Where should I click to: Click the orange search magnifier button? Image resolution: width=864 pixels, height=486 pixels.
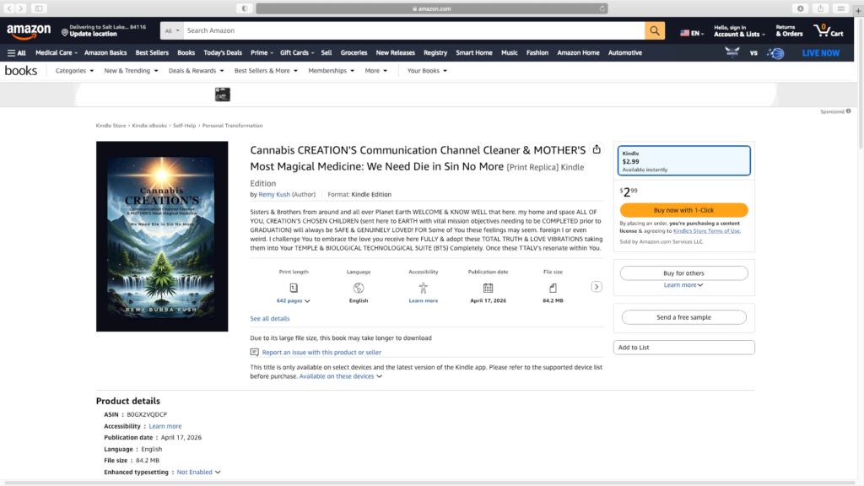pos(655,31)
